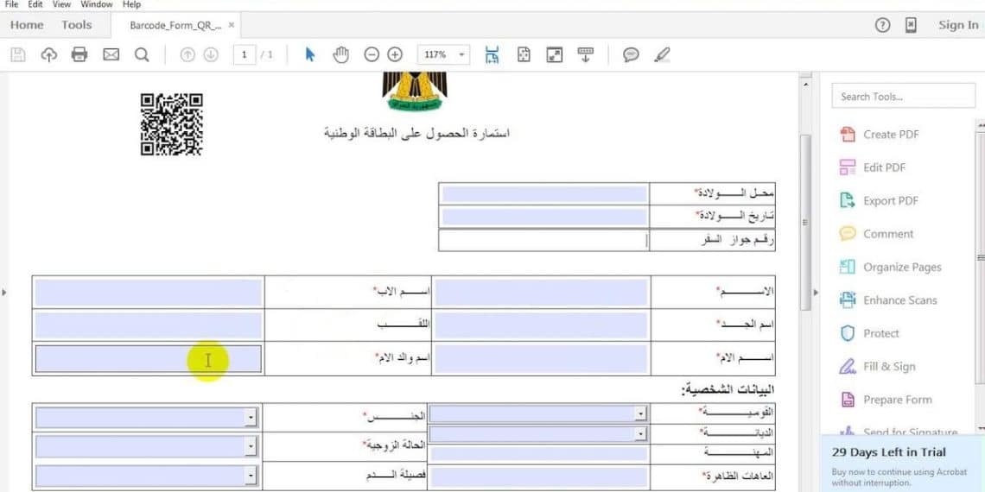
Task: Open the Help menu
Action: tap(132, 4)
